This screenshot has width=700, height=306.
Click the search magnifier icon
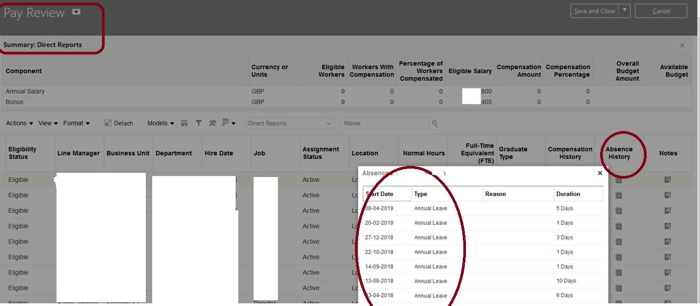click(x=435, y=124)
